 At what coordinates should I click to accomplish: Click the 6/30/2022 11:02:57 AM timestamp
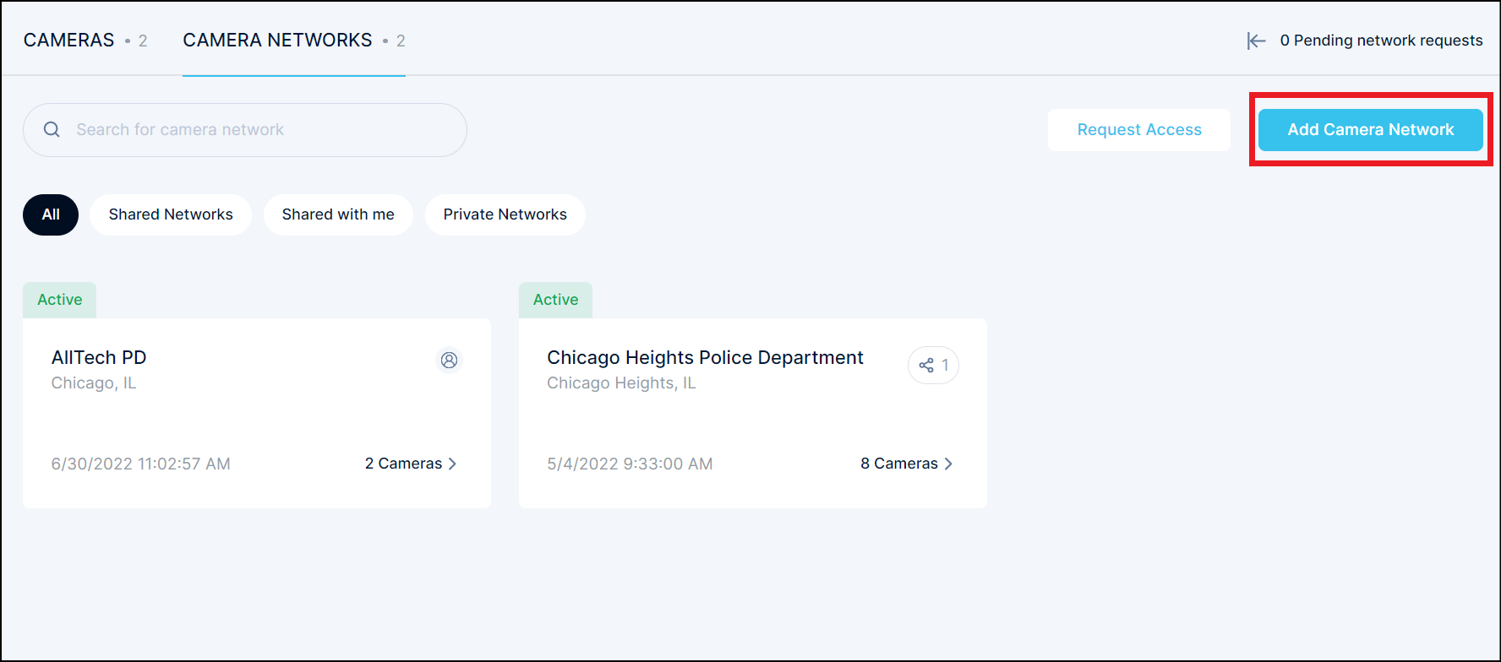(141, 464)
